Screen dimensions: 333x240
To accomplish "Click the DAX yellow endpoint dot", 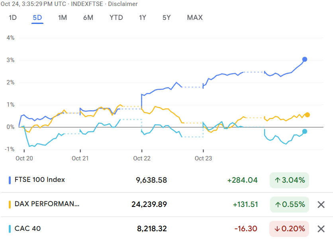I will [307, 115].
